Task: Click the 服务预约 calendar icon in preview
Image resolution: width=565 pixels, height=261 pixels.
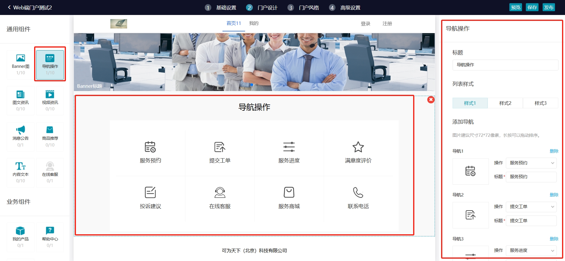Action: [150, 147]
